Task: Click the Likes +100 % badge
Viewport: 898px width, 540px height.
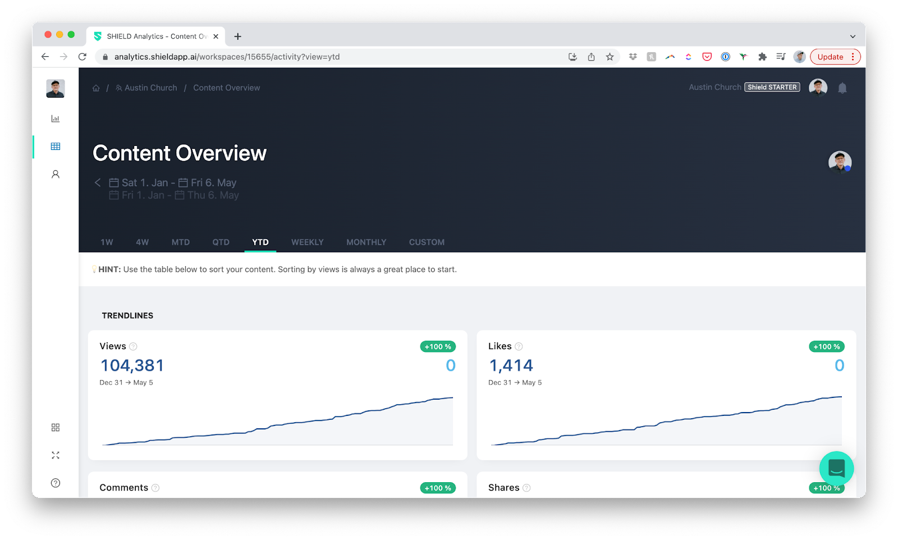Action: coord(827,347)
